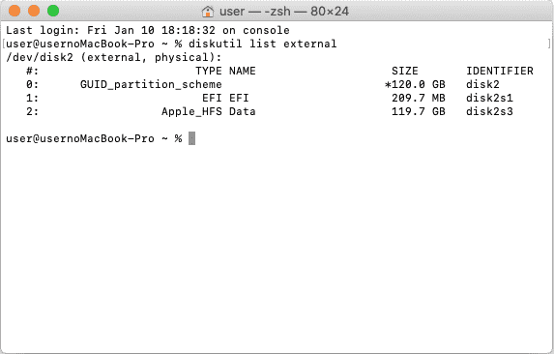Image resolution: width=554 pixels, height=354 pixels.
Task: Click the red close window button
Action: point(15,11)
